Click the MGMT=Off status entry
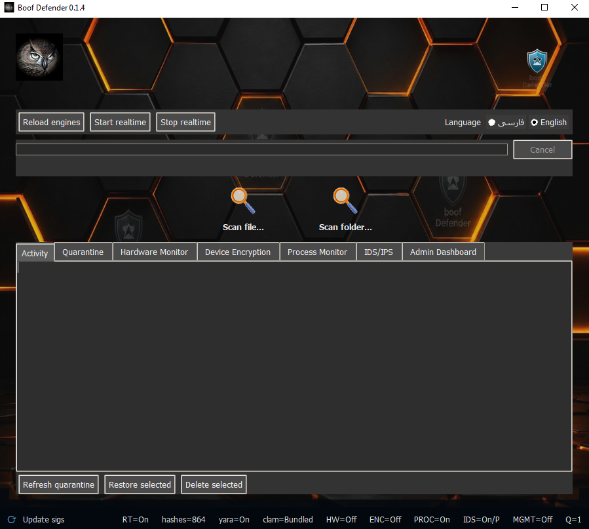The width and height of the screenshot is (589, 529). [533, 520]
